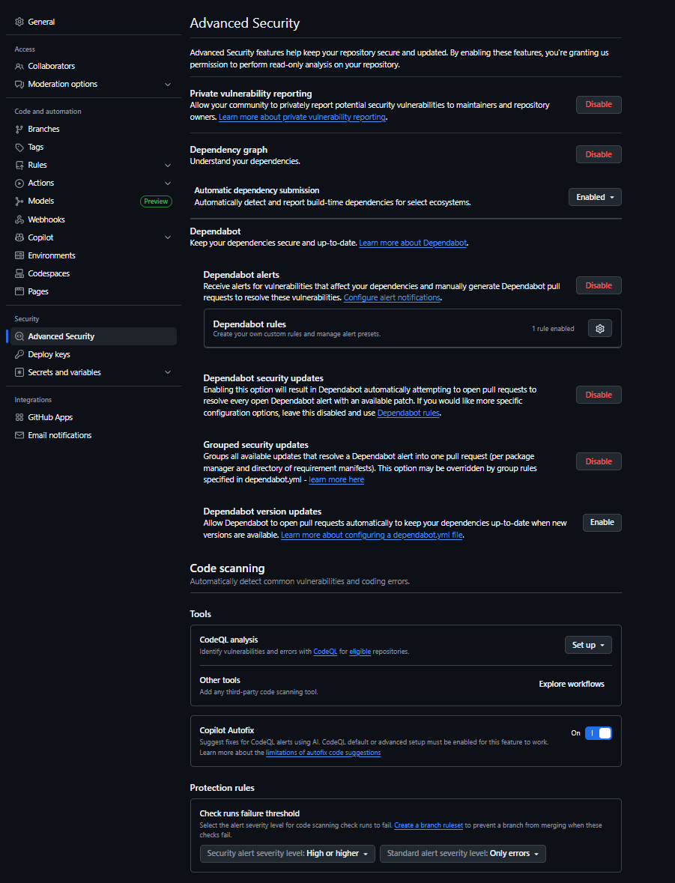Screen dimensions: 675x883
Task: Toggle the Copilot Autofix switch off
Action: pos(598,733)
